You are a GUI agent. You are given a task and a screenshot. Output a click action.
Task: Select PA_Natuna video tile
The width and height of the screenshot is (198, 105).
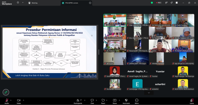[x=115, y=46]
